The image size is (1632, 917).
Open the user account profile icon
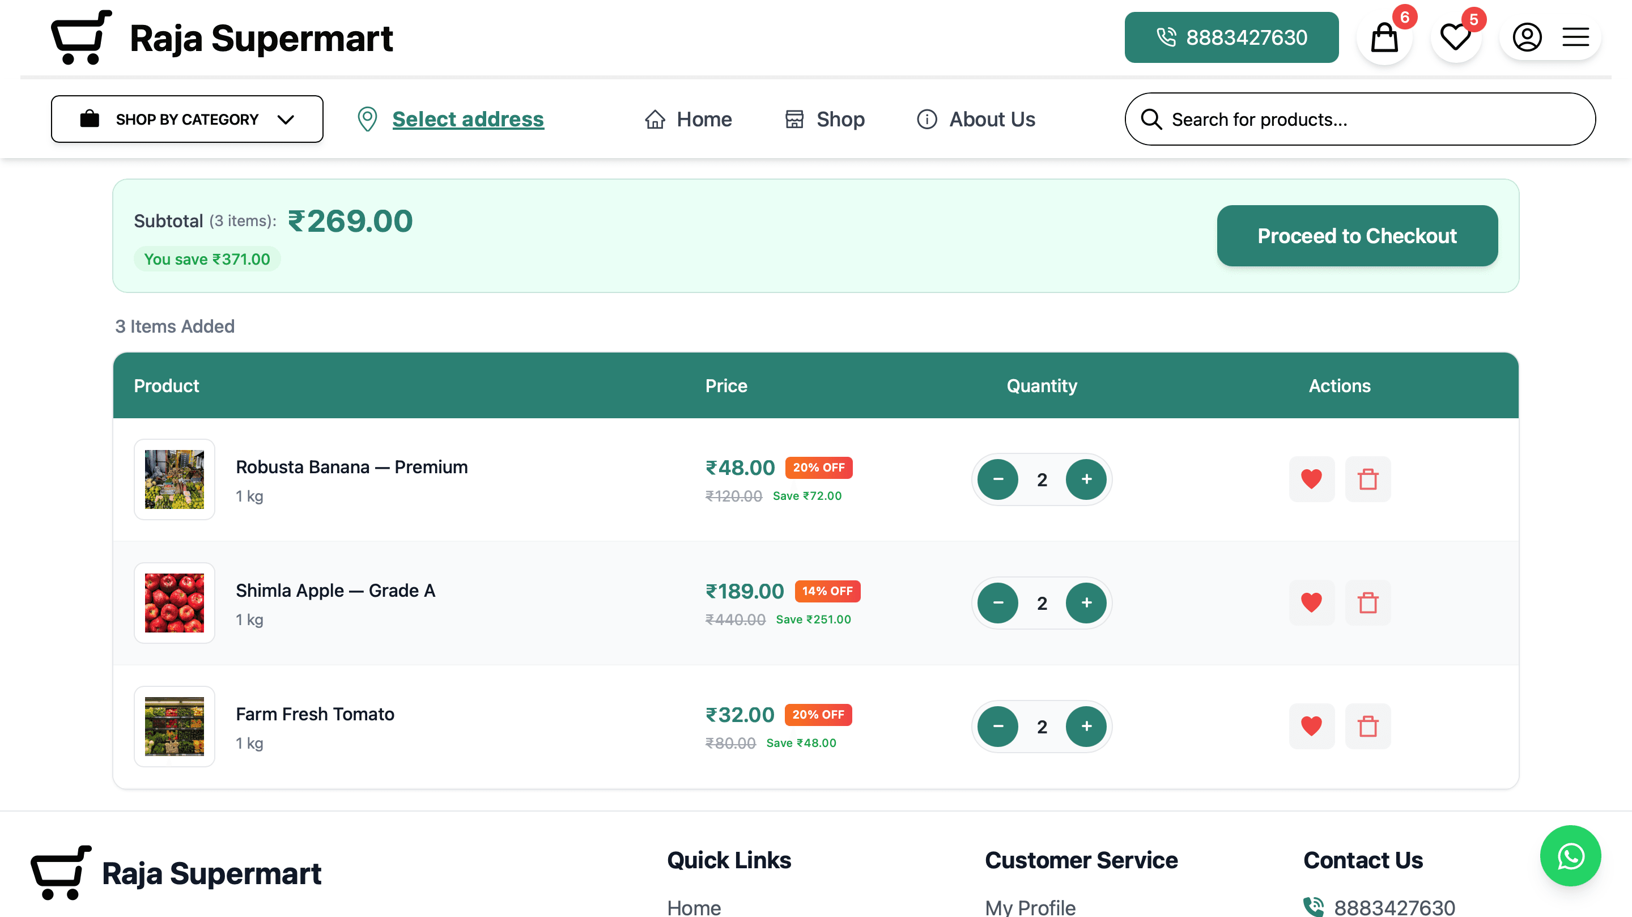coord(1527,37)
